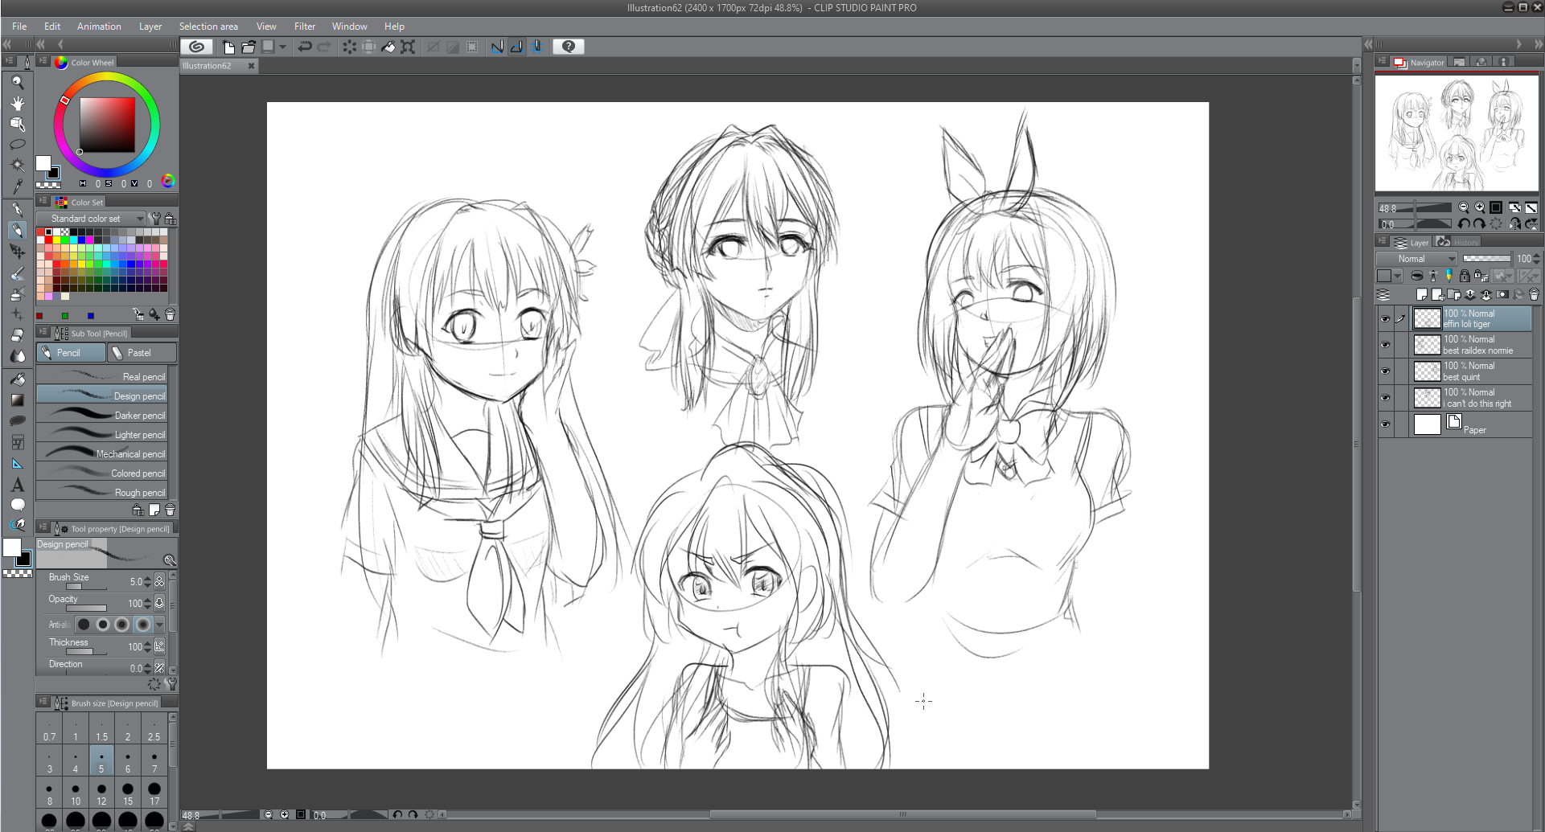Select the Eyedropper tool
Viewport: 1545px width, 832px height.
17,186
